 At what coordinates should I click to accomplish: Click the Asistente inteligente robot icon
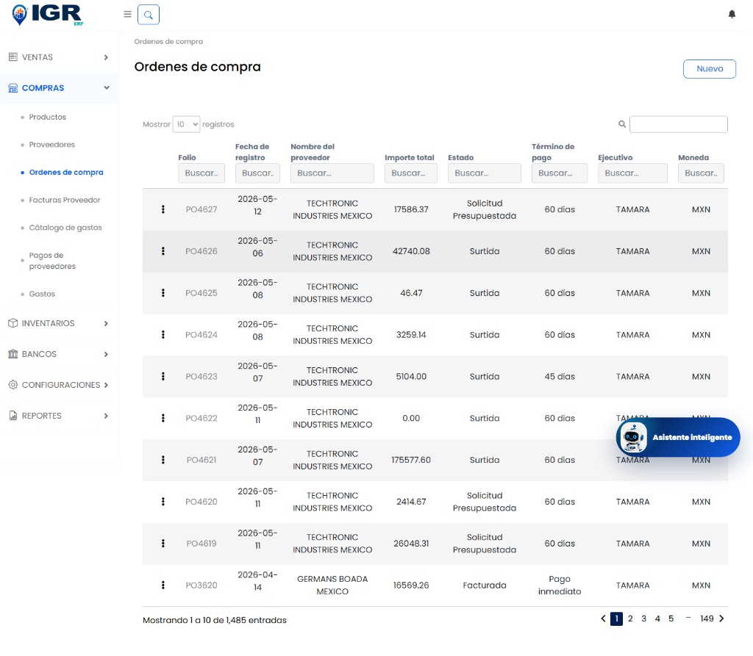633,437
